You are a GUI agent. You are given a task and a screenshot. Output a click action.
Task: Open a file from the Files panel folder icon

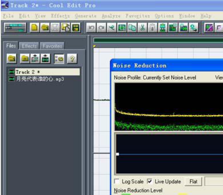[12, 59]
